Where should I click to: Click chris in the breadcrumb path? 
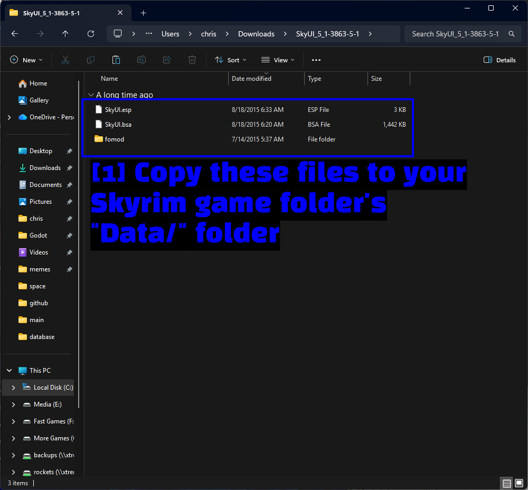tap(209, 34)
